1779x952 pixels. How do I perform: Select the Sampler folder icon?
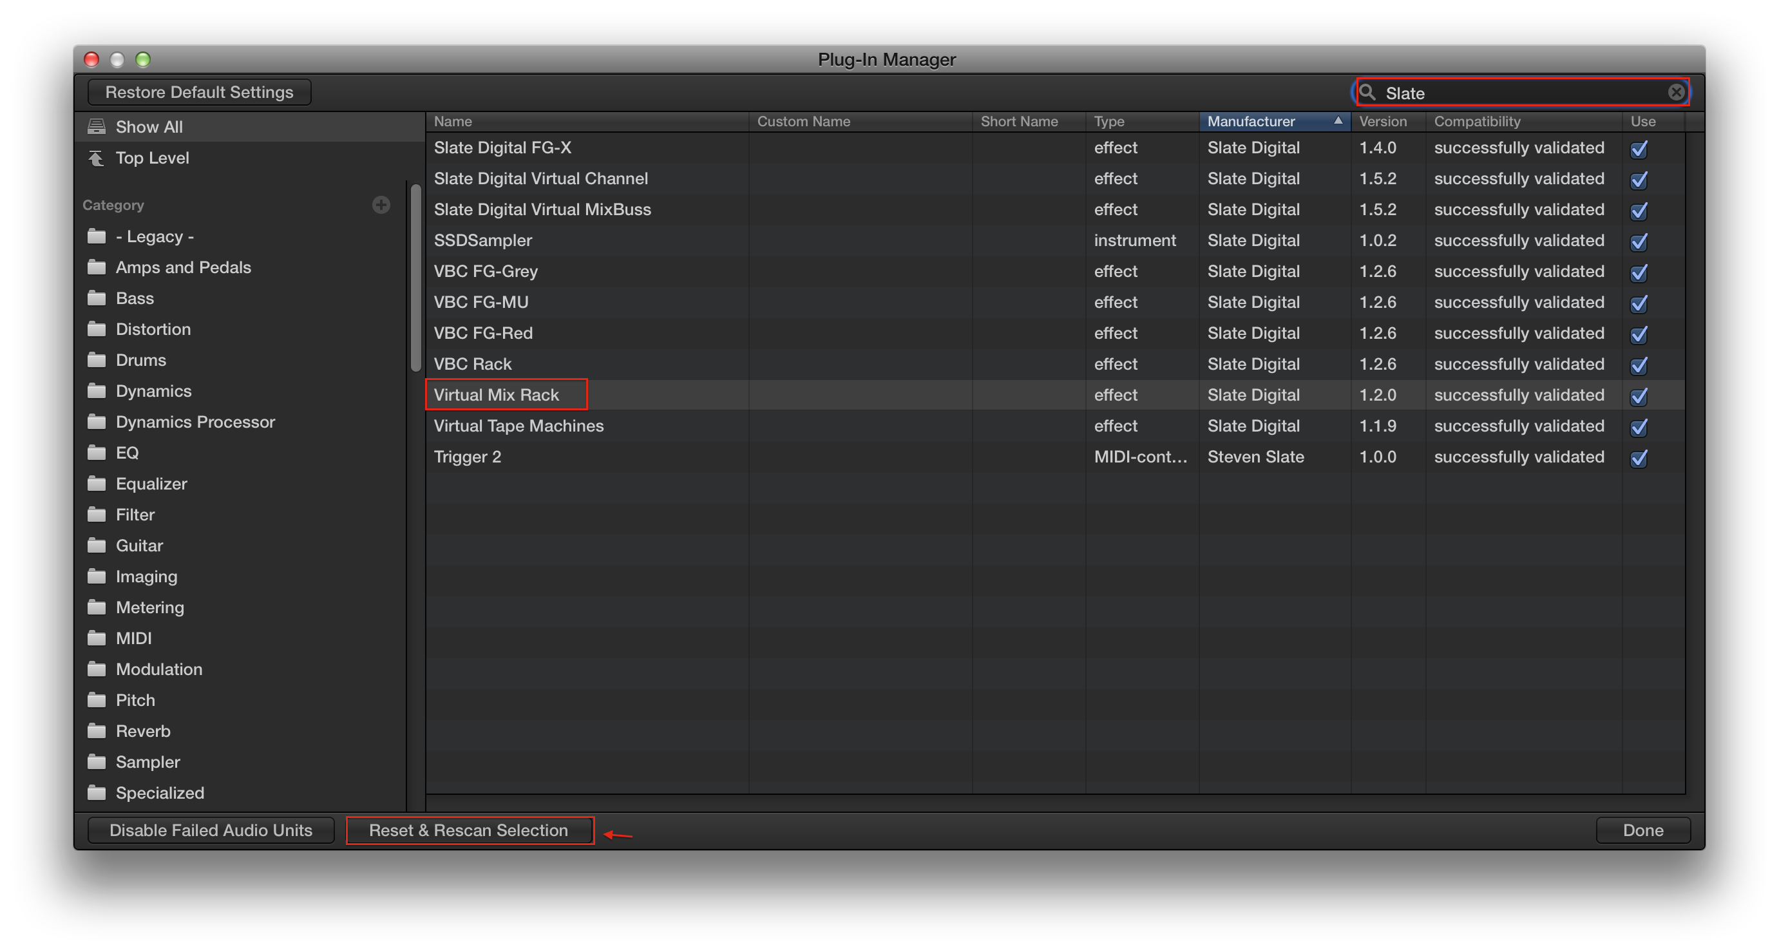[x=97, y=763]
